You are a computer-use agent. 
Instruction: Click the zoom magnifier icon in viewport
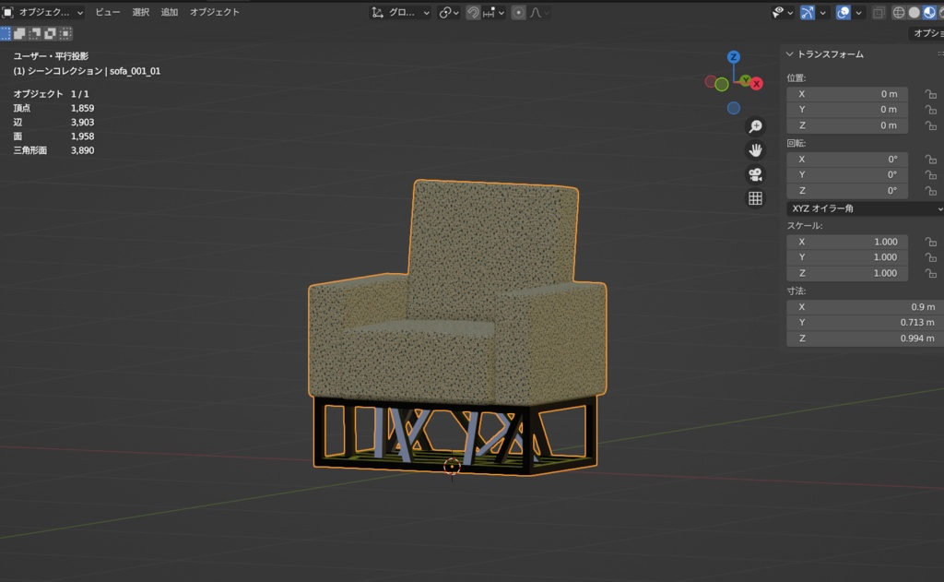755,126
